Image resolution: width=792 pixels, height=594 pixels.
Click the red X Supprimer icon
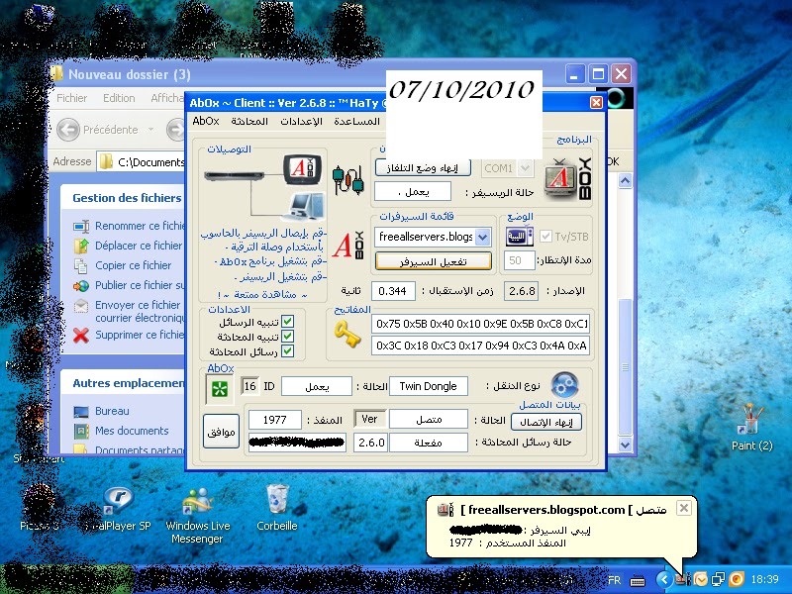pyautogui.click(x=81, y=336)
